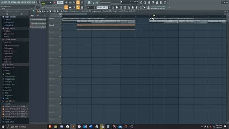Screen dimensions: 229x129
Task: Toggle the metronome button
Action: click(x=66, y=3)
